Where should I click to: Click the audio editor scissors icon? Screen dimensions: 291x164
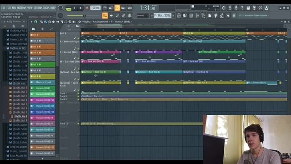tap(230, 8)
